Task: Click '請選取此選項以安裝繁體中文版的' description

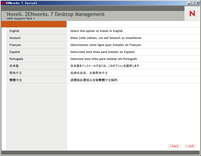Action: click(94, 80)
